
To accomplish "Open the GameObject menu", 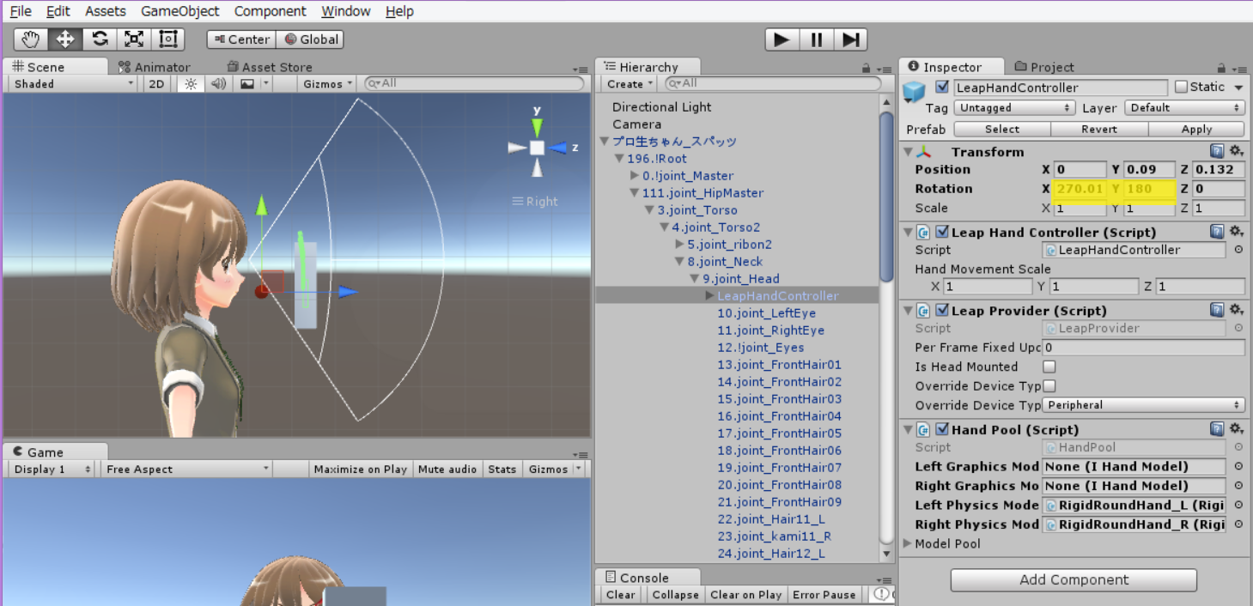I will (x=179, y=11).
